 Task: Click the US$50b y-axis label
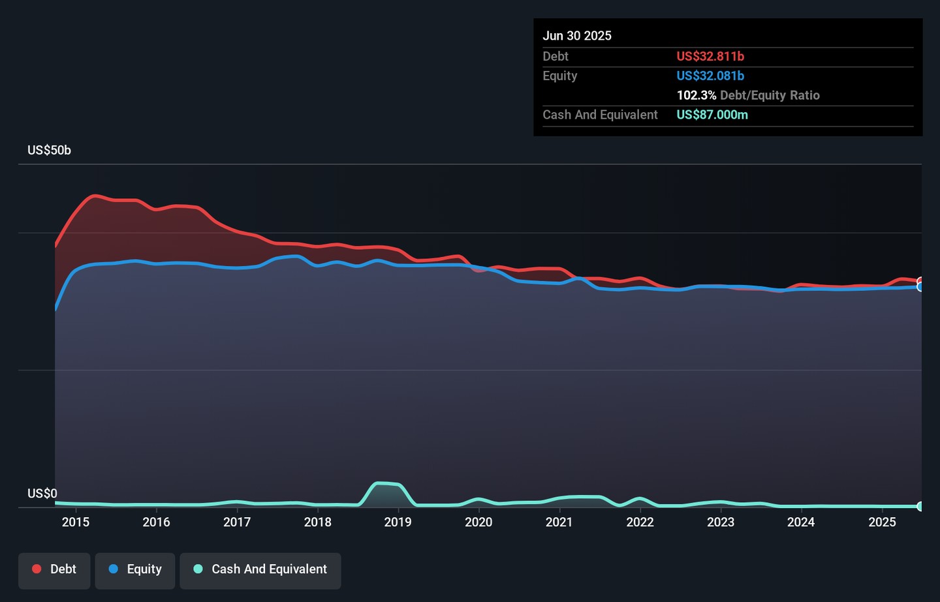click(x=49, y=151)
